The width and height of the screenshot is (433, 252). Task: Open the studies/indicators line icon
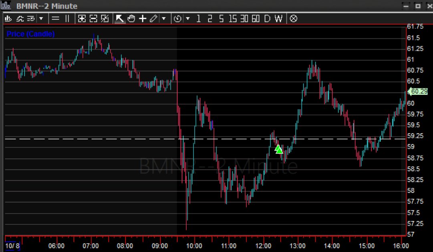coord(20,18)
